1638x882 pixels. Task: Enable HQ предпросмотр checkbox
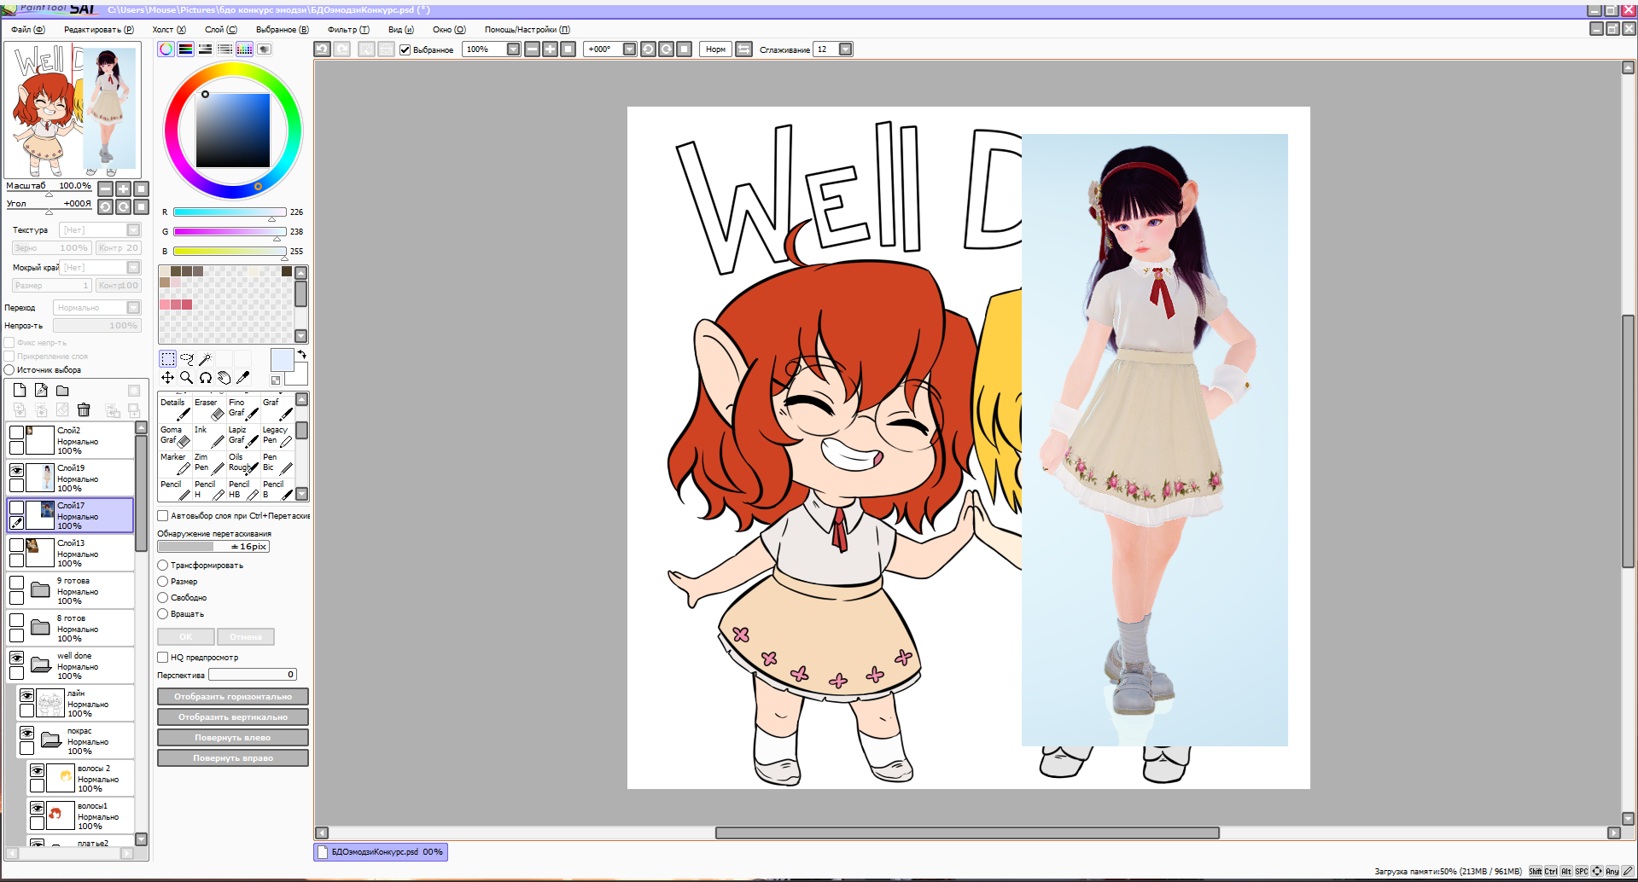pyautogui.click(x=163, y=658)
